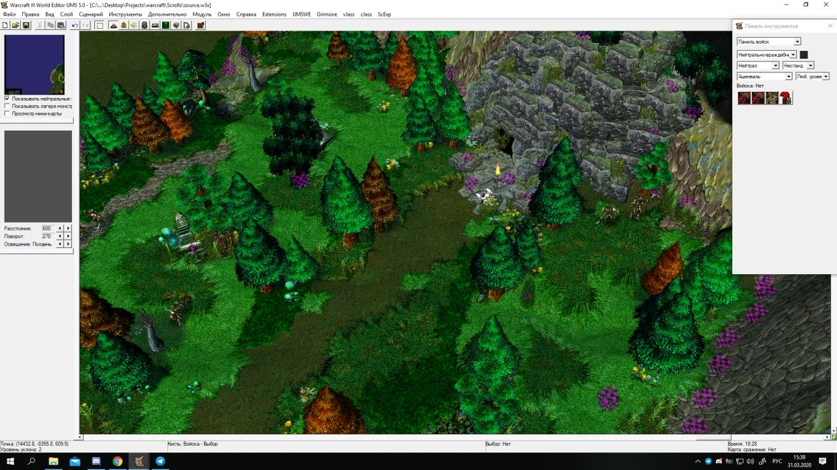Click the minimap thumbnail

[x=35, y=65]
